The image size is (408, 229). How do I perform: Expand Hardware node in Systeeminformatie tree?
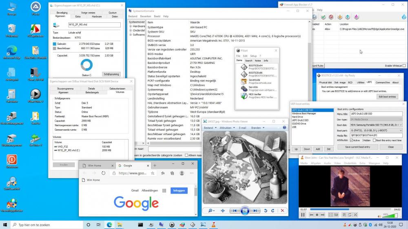pyautogui.click(x=131, y=26)
